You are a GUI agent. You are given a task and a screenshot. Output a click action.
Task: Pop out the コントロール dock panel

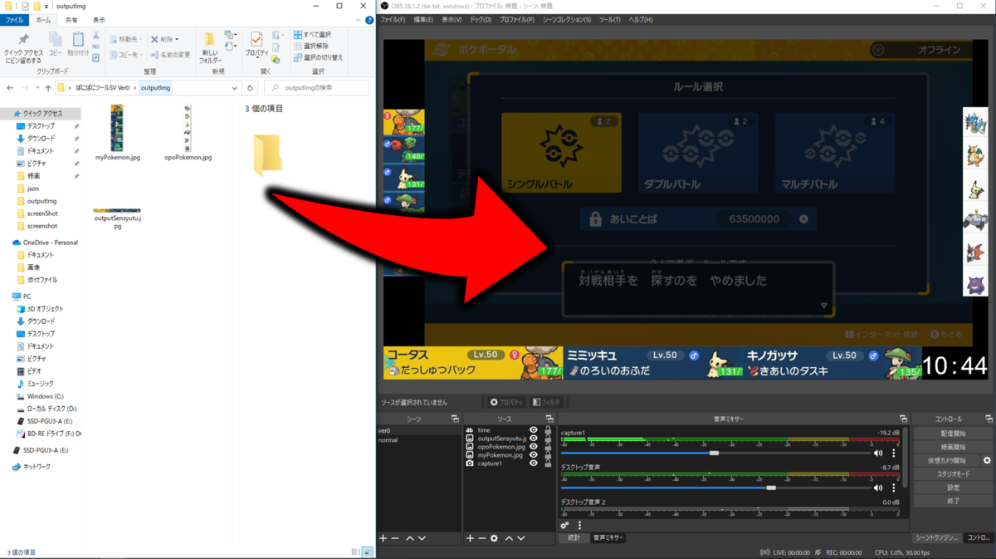(x=989, y=419)
